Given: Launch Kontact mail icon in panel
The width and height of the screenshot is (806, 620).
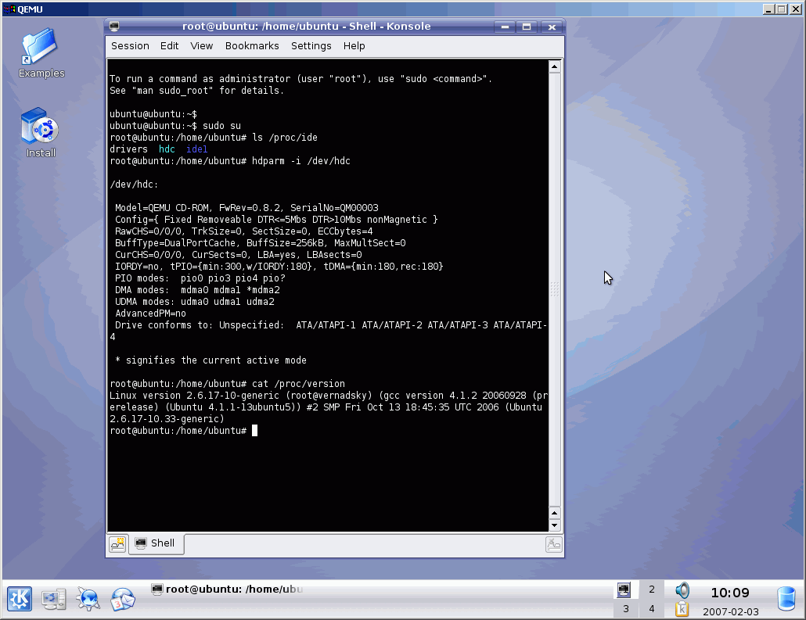Looking at the screenshot, I should 122,599.
